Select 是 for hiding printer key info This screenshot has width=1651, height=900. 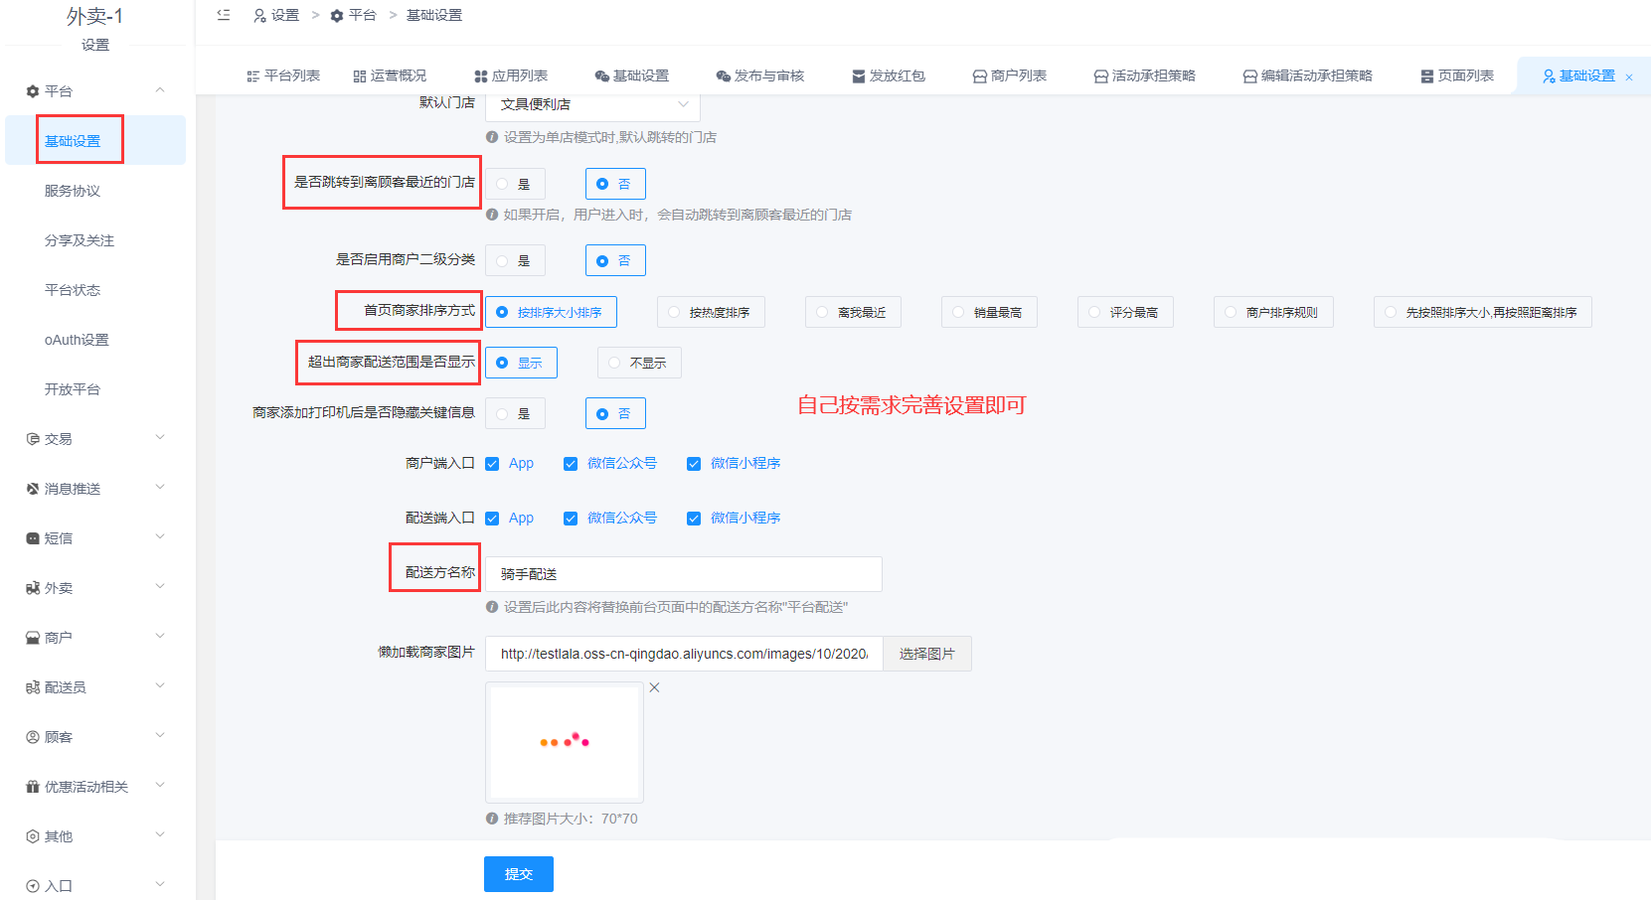(x=515, y=413)
